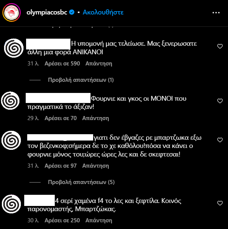Like the 4 σερί χαμένα f4 comment
The height and width of the screenshot is (229, 228).
coord(220,203)
